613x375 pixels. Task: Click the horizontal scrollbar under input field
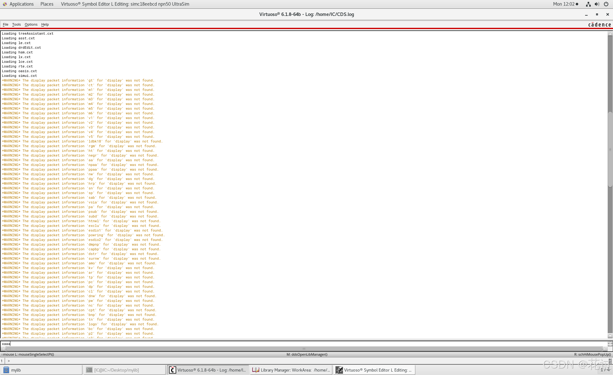[303, 349]
